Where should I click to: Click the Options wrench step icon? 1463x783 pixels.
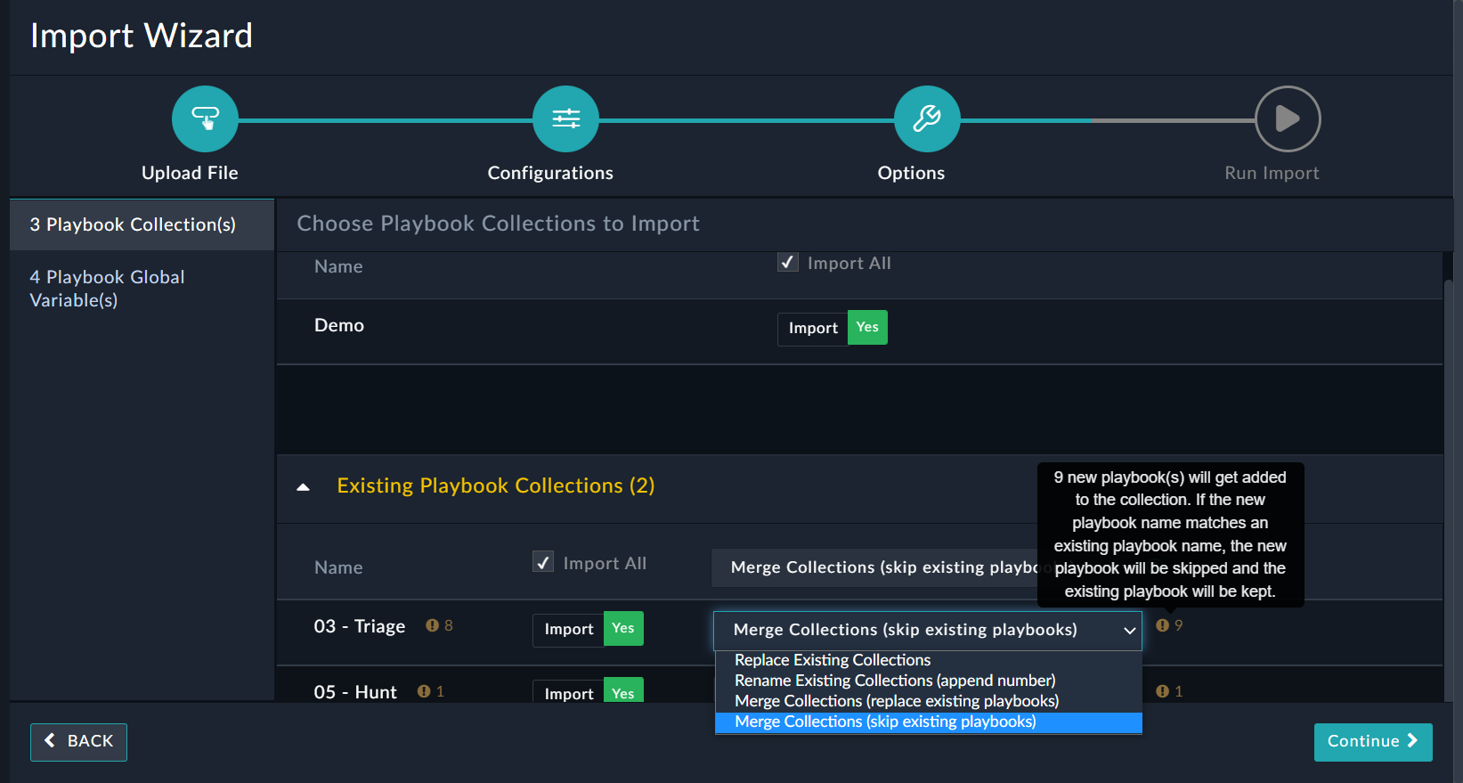927,118
